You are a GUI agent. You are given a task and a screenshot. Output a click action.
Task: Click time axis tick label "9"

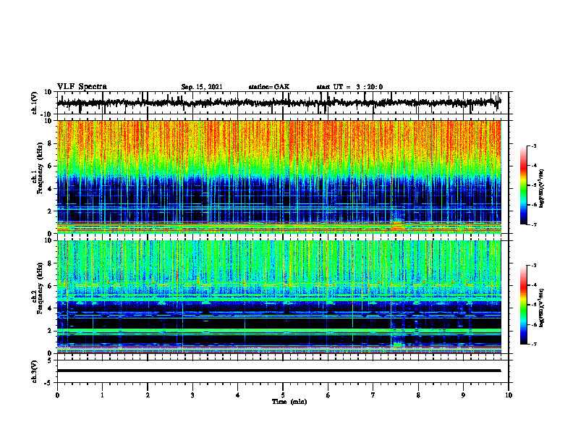[x=463, y=395]
